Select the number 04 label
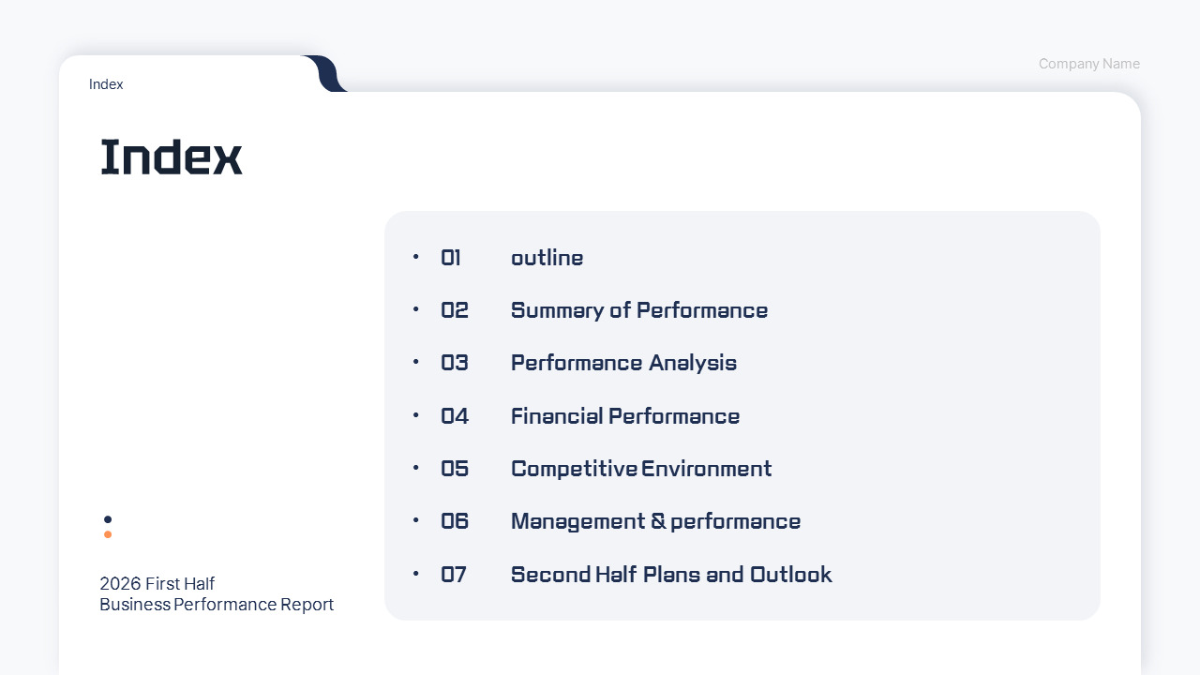The height and width of the screenshot is (675, 1200). click(455, 416)
